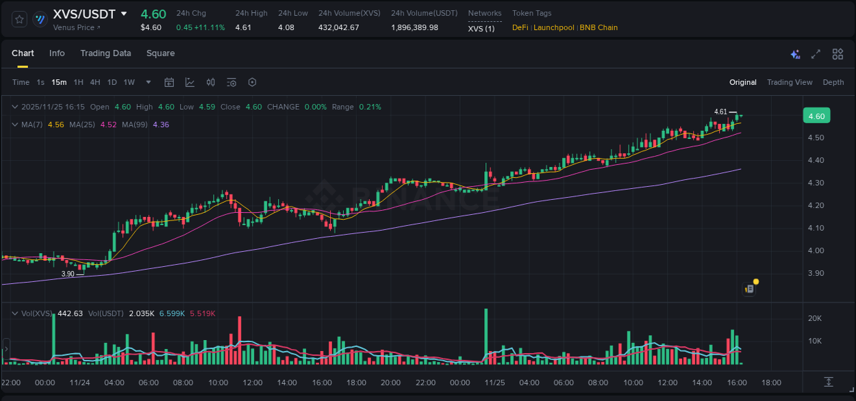Click the AI chart analysis icon
The width and height of the screenshot is (856, 401).
pyautogui.click(x=794, y=53)
